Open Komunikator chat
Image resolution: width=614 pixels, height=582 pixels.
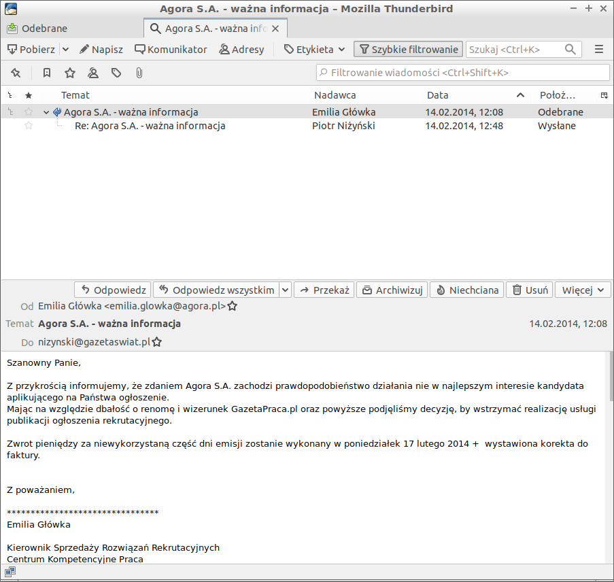pyautogui.click(x=171, y=50)
